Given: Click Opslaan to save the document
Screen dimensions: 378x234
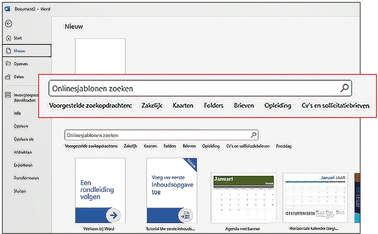Looking at the screenshot, I should click(x=21, y=126).
